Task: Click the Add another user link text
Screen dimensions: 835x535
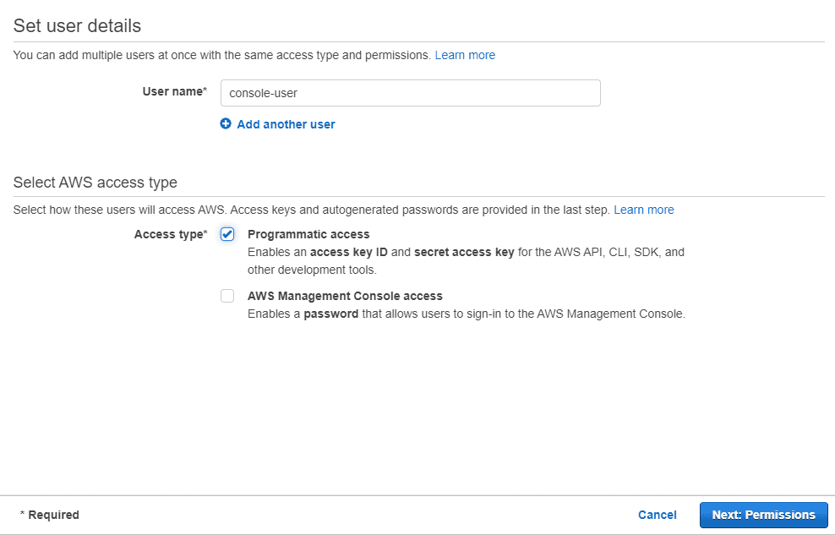Action: (x=286, y=124)
